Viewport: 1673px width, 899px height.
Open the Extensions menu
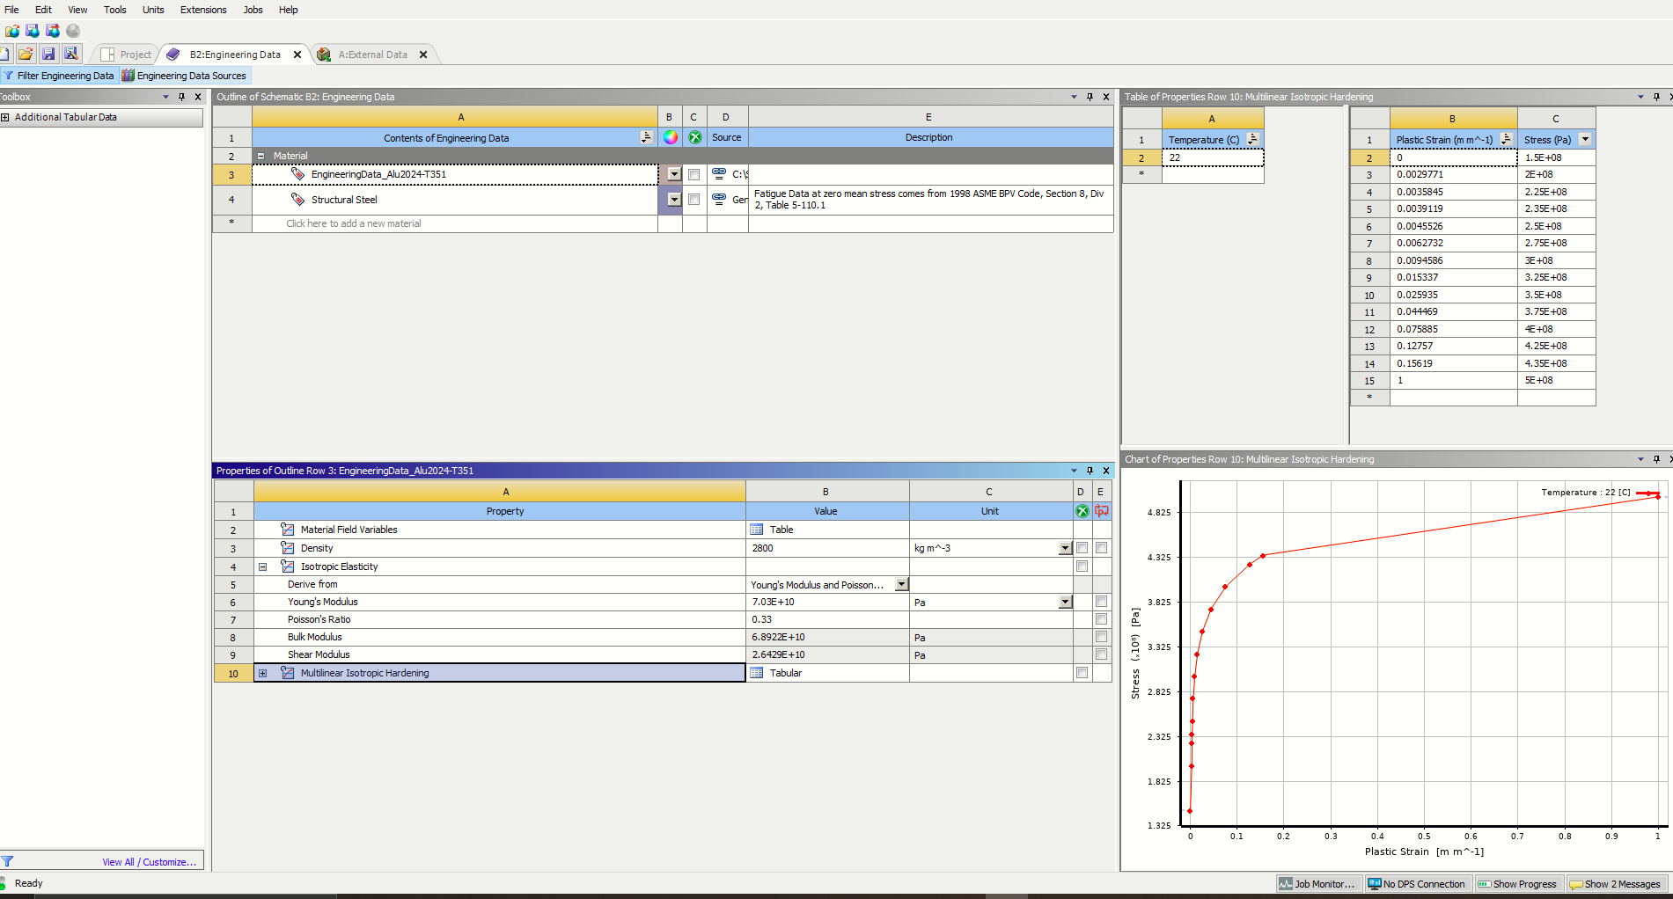(203, 10)
